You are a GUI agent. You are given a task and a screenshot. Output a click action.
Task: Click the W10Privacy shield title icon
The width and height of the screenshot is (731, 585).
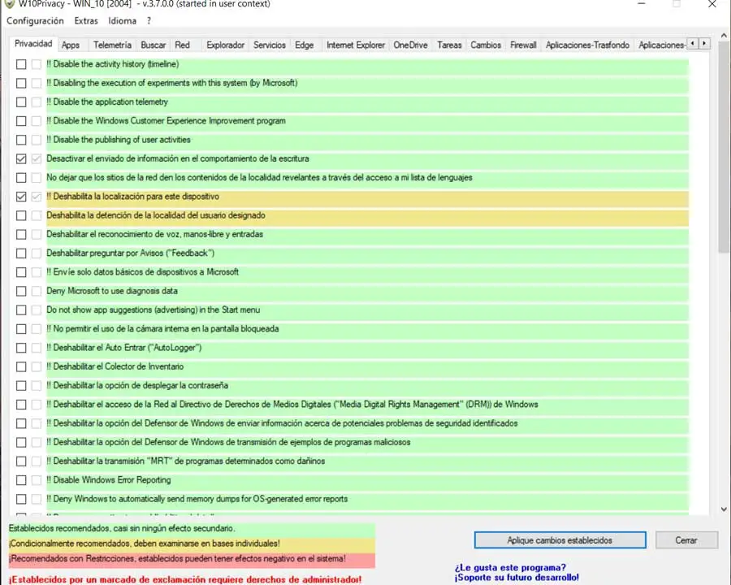click(x=9, y=4)
